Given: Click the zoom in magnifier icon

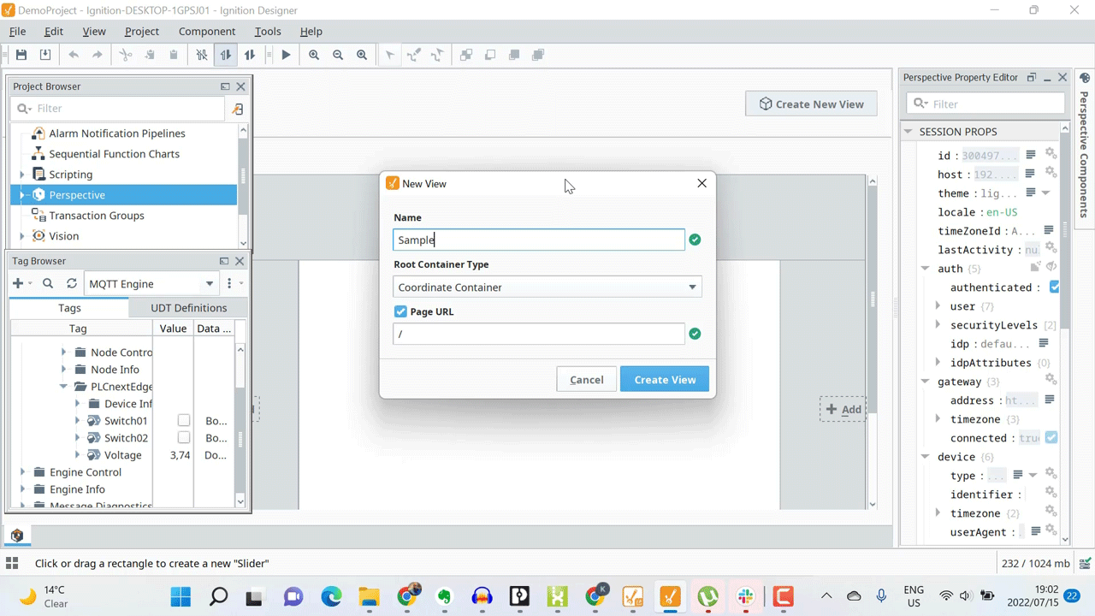Looking at the screenshot, I should pos(314,55).
